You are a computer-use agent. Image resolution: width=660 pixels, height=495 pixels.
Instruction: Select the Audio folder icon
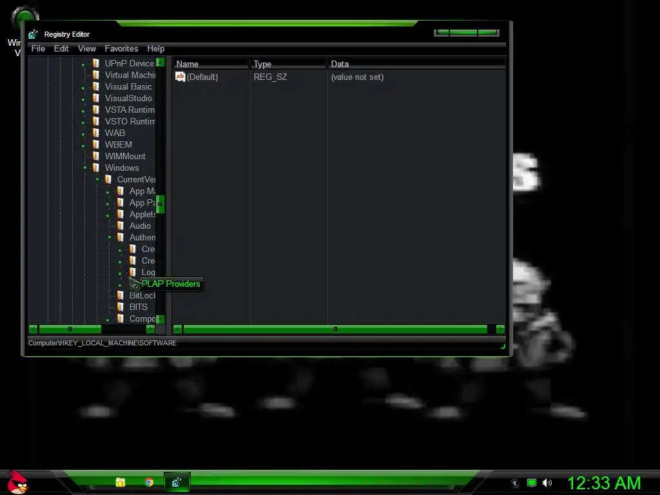pos(121,226)
